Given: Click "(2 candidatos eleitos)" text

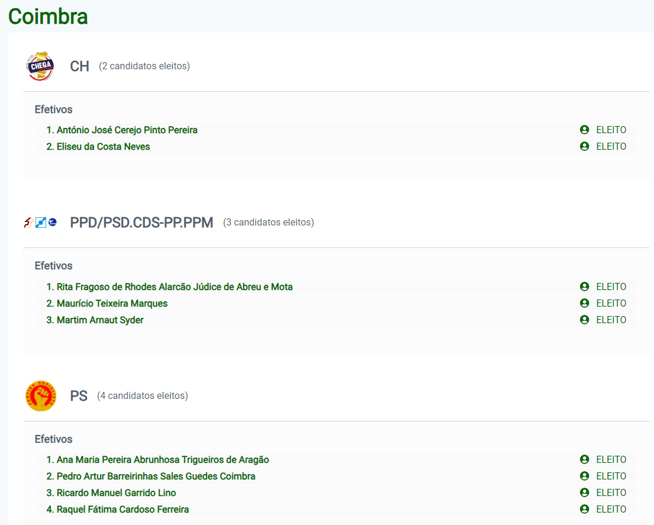Looking at the screenshot, I should (144, 66).
